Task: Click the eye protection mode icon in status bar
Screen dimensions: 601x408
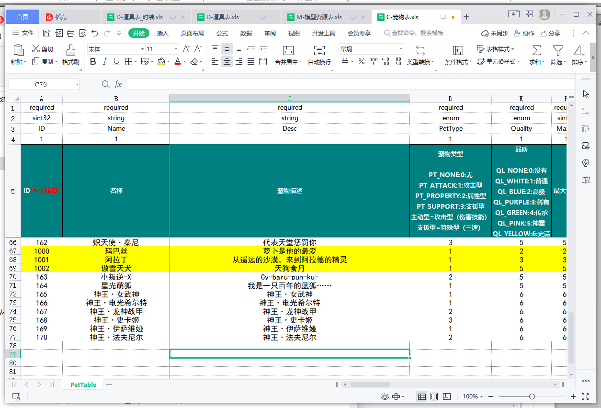Action: (x=385, y=397)
